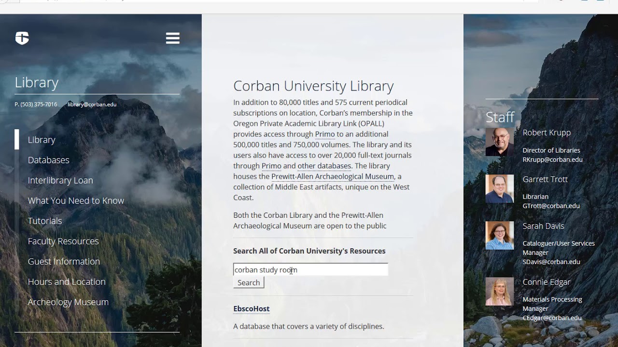Open the Library sidebar item
Screen dimensions: 618x347
click(x=42, y=140)
